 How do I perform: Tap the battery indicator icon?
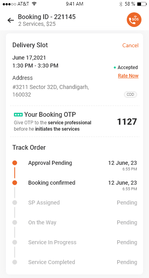142,4
